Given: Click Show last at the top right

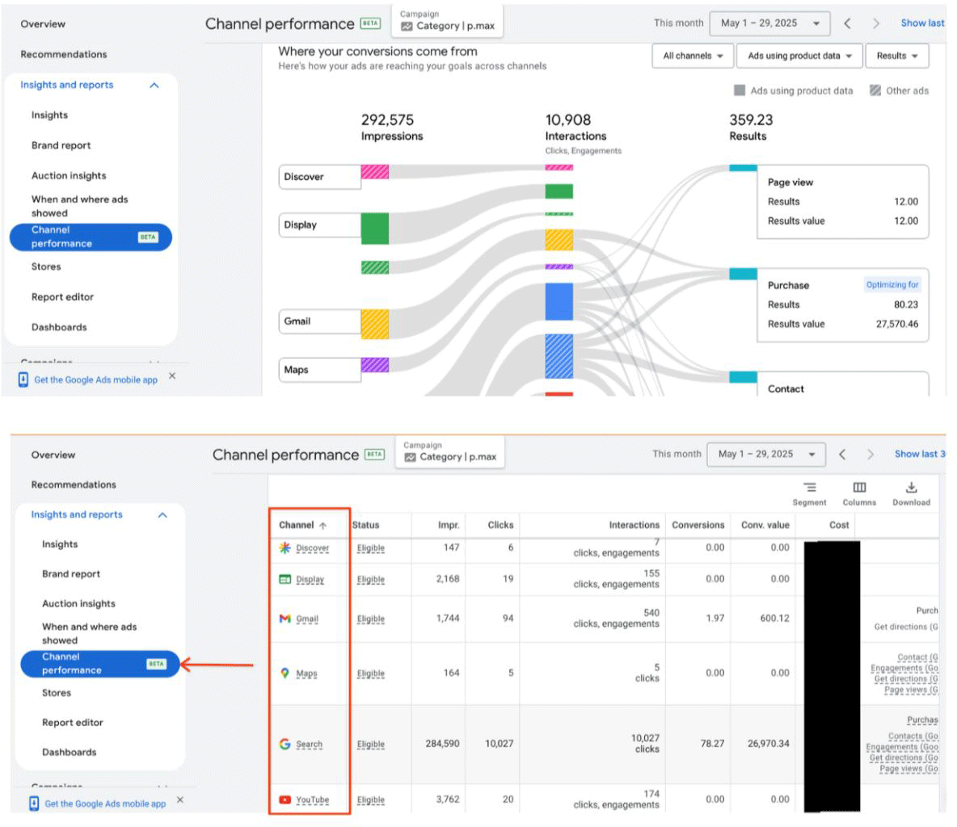Looking at the screenshot, I should tap(922, 23).
